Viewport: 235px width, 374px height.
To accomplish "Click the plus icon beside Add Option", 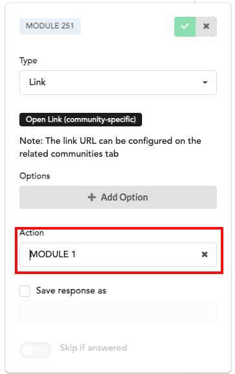I will coord(92,197).
